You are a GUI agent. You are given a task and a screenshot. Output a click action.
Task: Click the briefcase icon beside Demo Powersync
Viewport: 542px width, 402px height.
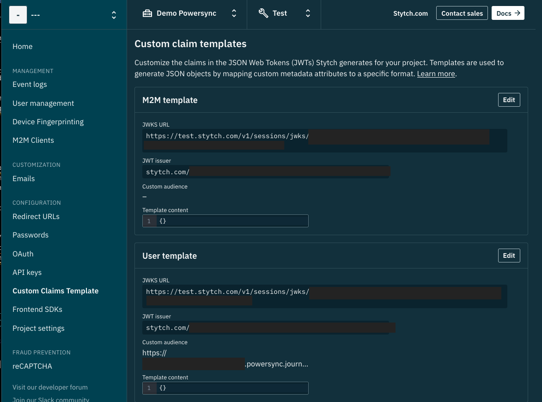pos(147,13)
